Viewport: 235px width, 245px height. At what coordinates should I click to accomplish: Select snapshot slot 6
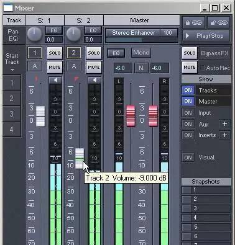tap(206, 236)
